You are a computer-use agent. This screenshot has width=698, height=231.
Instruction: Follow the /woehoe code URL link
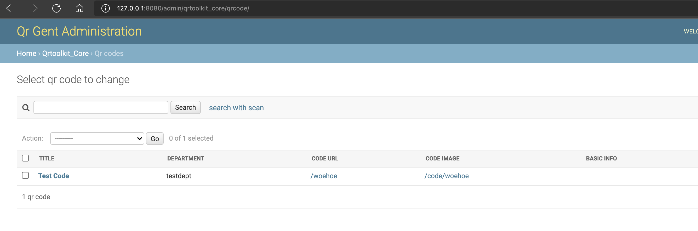tap(324, 176)
